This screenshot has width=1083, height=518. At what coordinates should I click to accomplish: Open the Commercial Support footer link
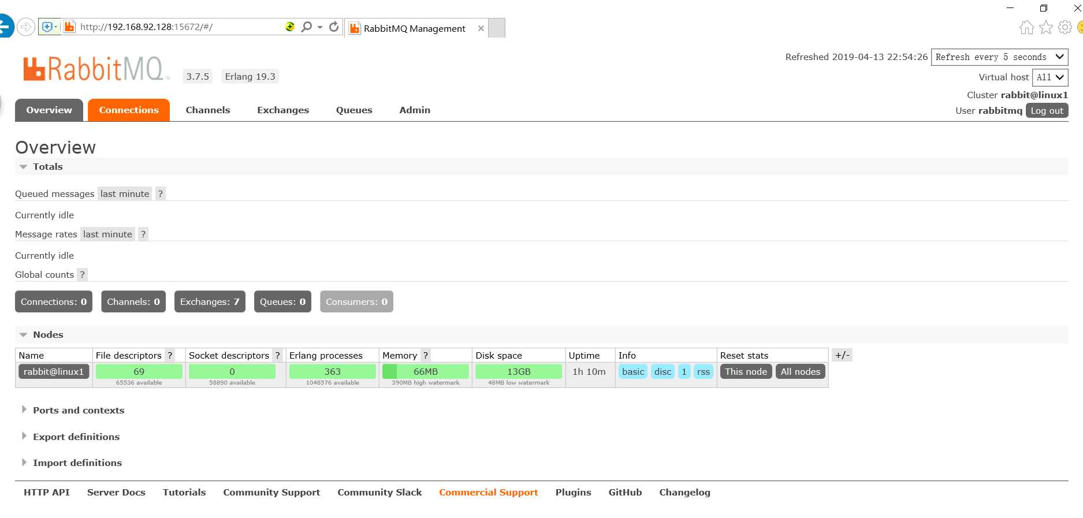(489, 493)
